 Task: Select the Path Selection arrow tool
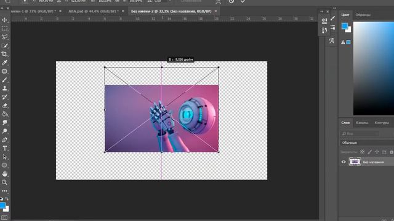point(4,157)
